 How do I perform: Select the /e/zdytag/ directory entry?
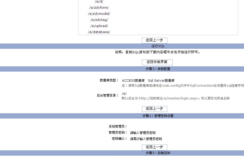pos(99,20)
